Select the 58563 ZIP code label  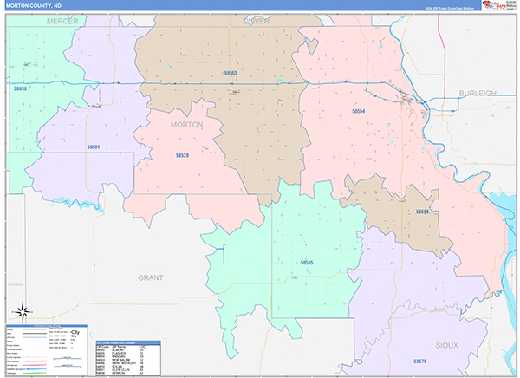tap(231, 73)
